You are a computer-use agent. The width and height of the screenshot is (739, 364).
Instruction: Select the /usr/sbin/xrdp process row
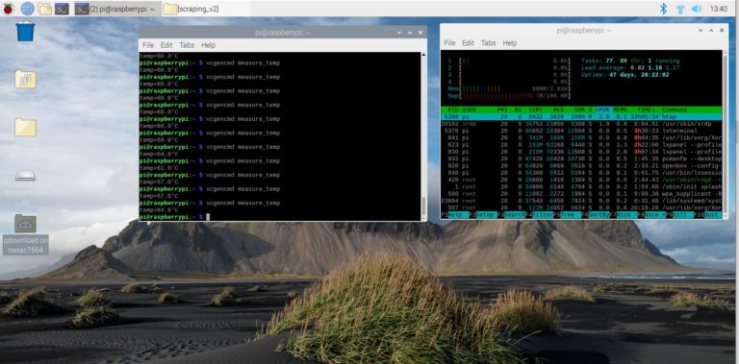coord(581,124)
